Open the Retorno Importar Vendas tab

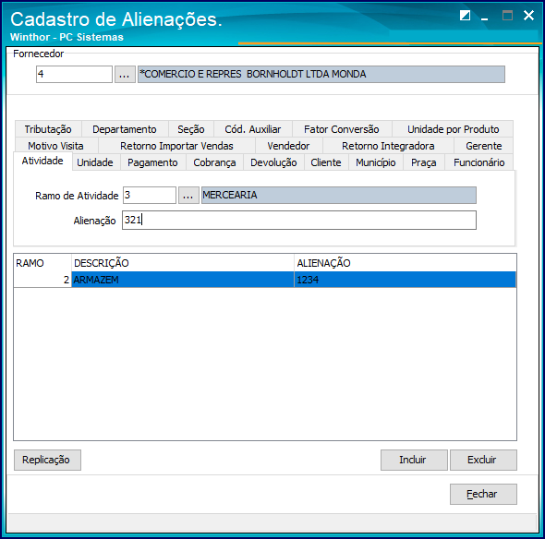176,146
